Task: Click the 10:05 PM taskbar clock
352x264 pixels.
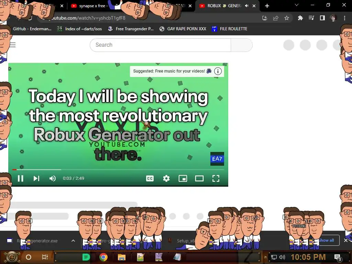Action: point(308,257)
